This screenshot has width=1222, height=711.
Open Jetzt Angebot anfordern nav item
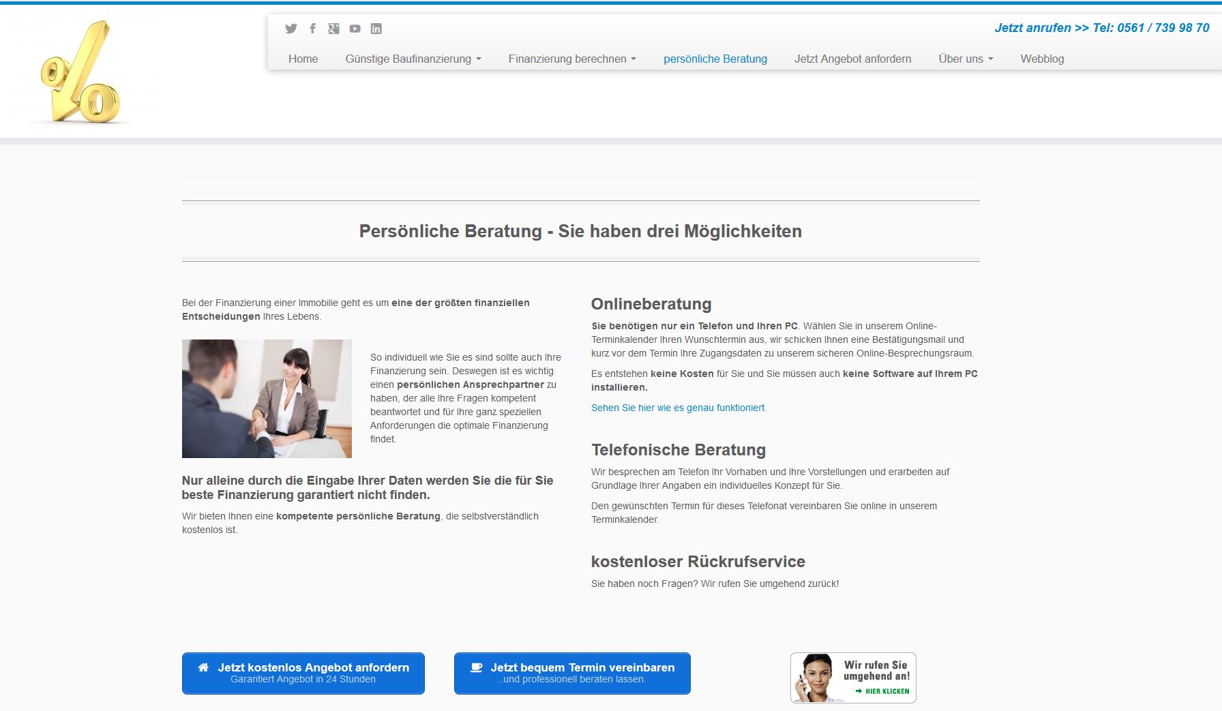852,59
